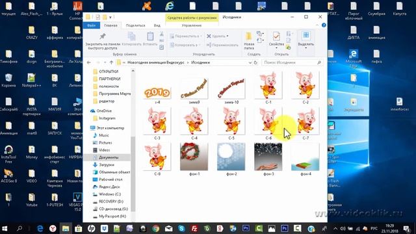416x234 pixels.
Task: Open Загрузки in navigation pane
Action: pos(107,164)
